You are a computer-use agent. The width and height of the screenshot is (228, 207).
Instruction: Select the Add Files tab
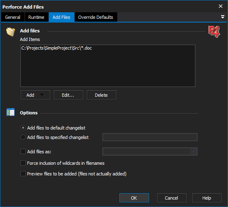point(61,17)
